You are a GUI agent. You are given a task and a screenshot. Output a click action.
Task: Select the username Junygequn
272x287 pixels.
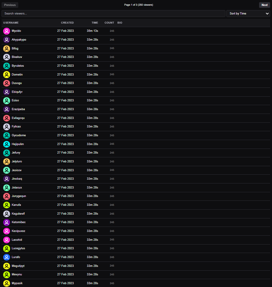[x=19, y=196]
